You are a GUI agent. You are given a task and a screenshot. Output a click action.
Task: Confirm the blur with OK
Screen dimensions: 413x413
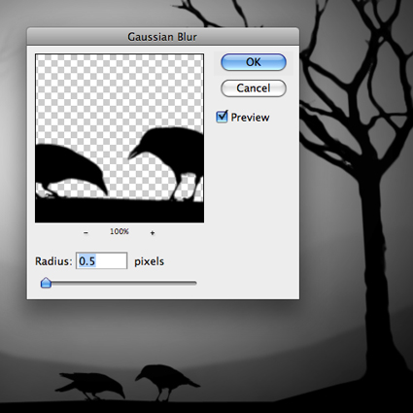[x=254, y=62]
